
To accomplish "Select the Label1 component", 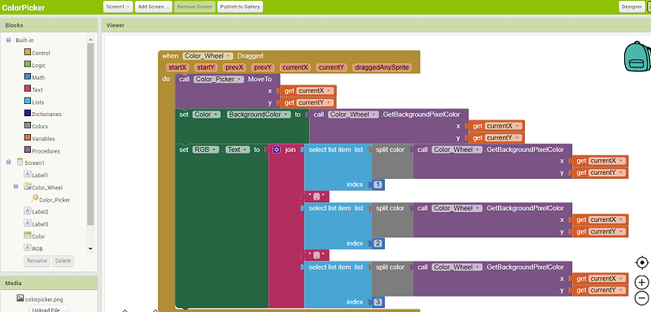I will 36,175.
